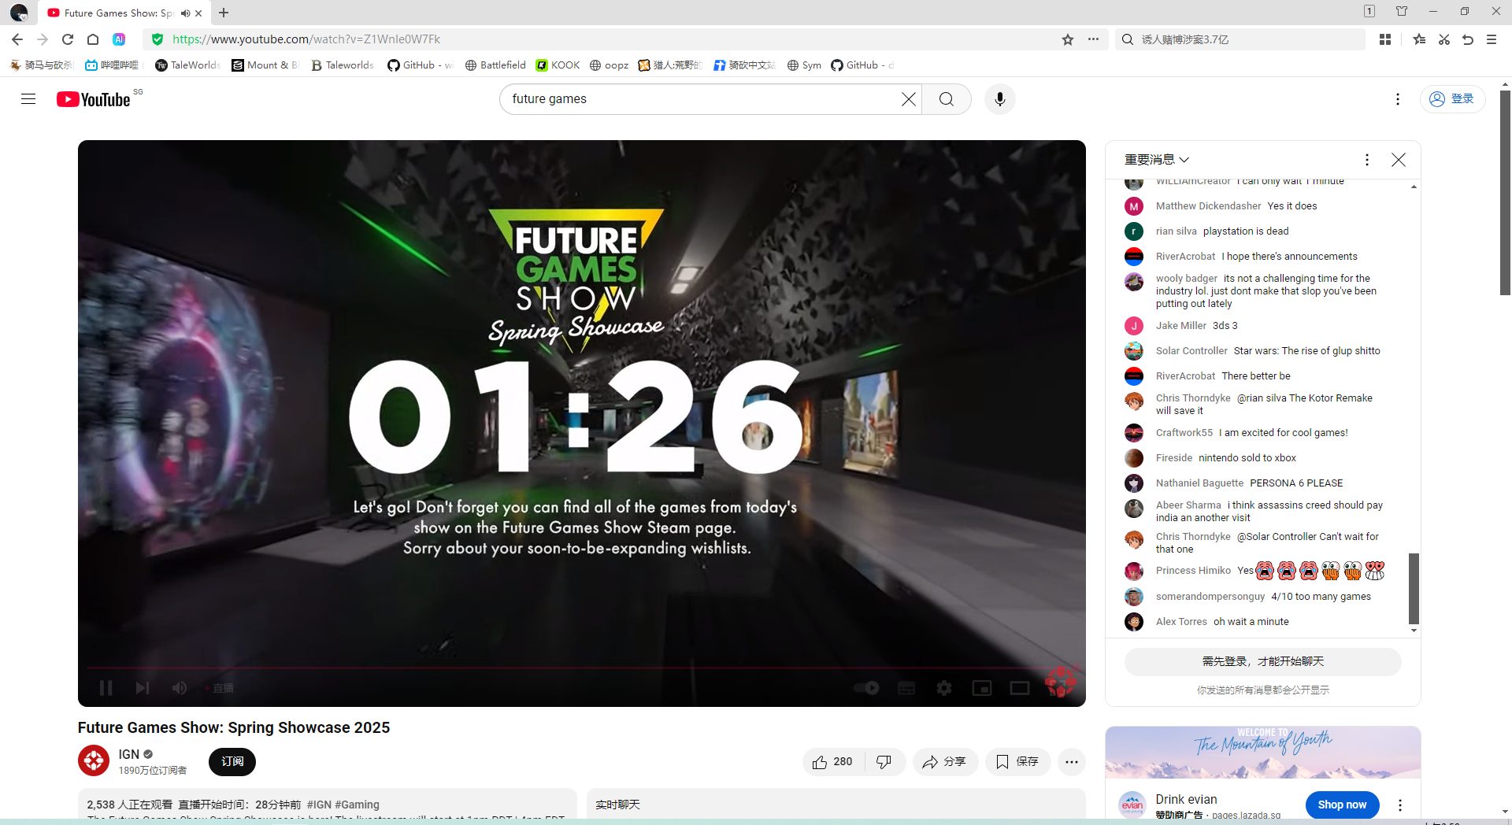Open IGN channel name link

(x=129, y=754)
